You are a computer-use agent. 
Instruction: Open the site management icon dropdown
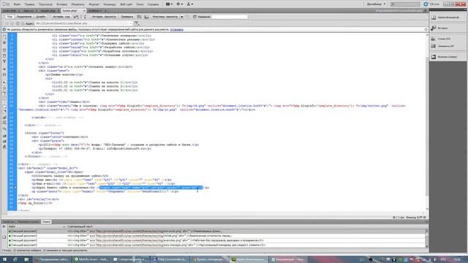(x=190, y=4)
